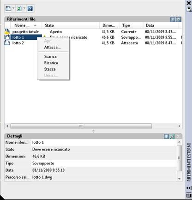Select the progetto totale file entry
192x200 pixels.
[25, 32]
